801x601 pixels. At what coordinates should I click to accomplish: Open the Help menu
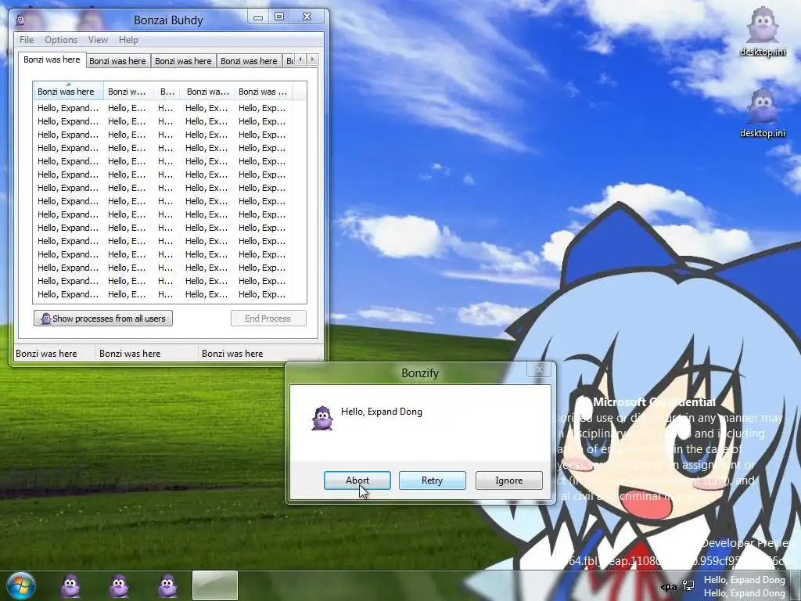click(128, 40)
